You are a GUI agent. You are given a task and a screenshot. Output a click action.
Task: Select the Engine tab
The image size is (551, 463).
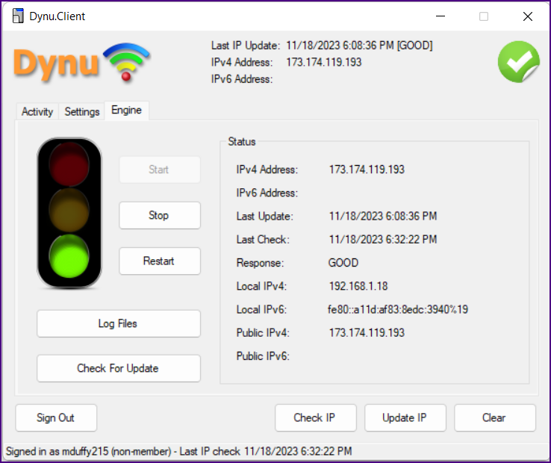(126, 110)
